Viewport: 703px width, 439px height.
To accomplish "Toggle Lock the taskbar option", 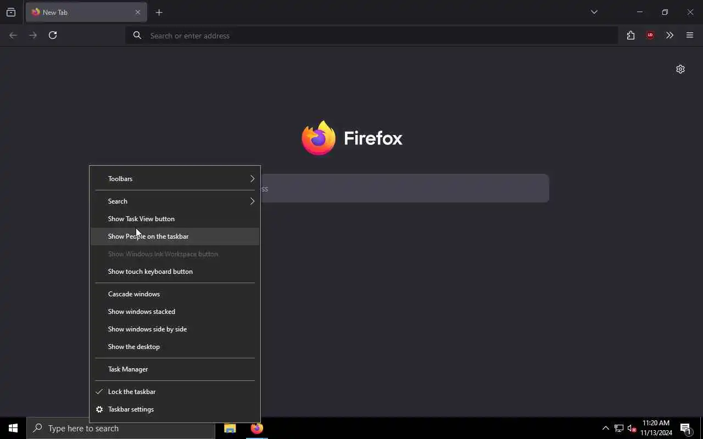I will pos(175,392).
